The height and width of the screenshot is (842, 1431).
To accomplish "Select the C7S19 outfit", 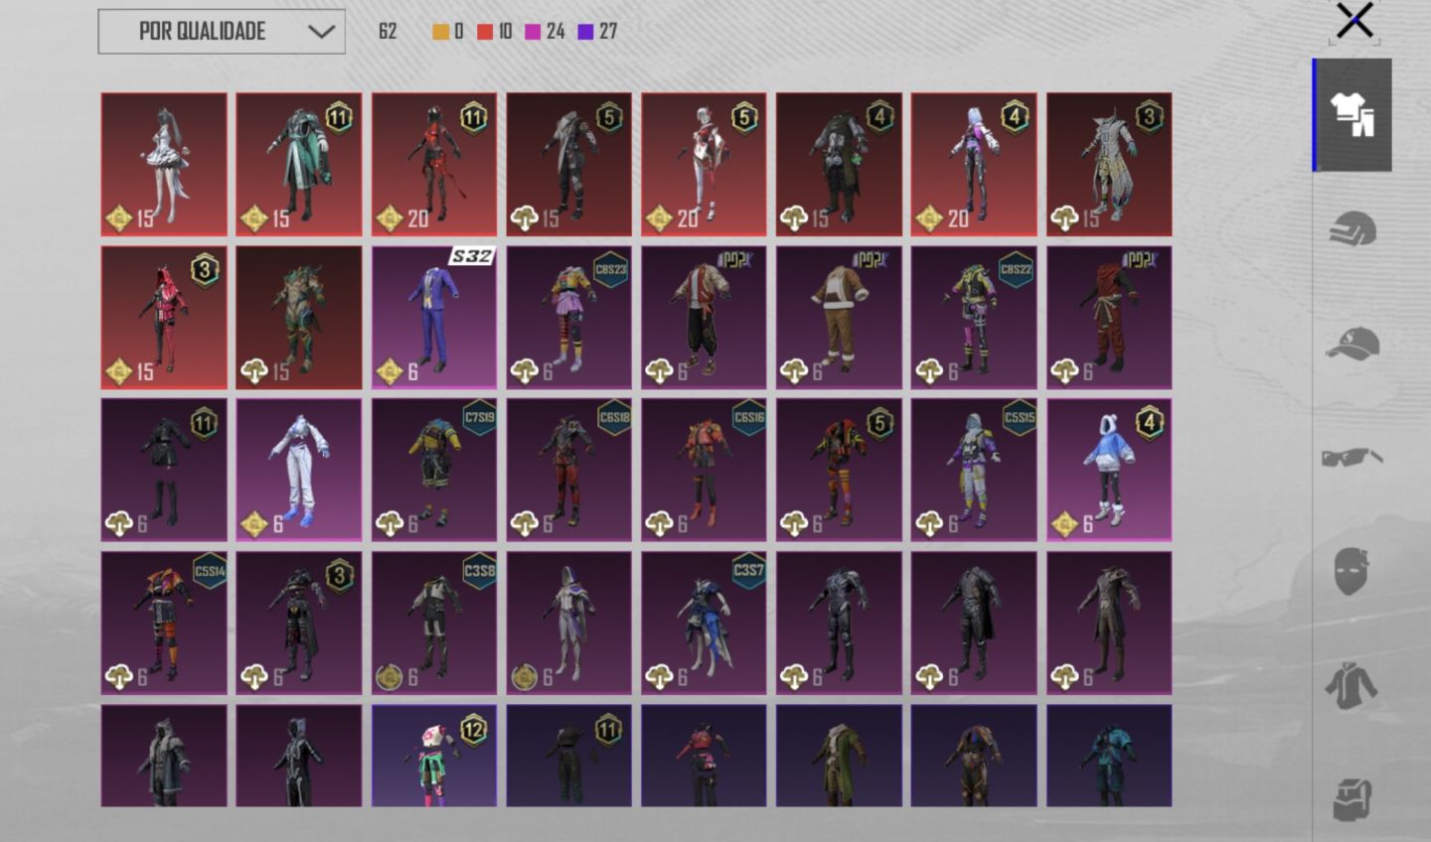I will (x=434, y=471).
